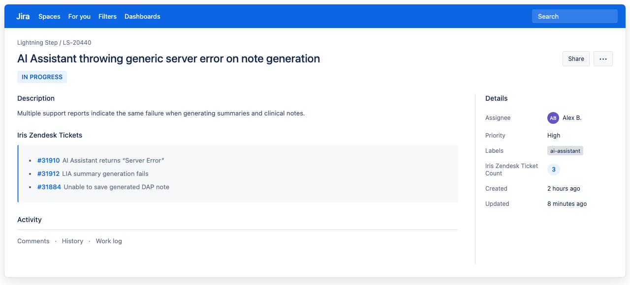This screenshot has height=285, width=630.
Task: Open Zendesk ticket #31884 link
Action: tap(49, 187)
